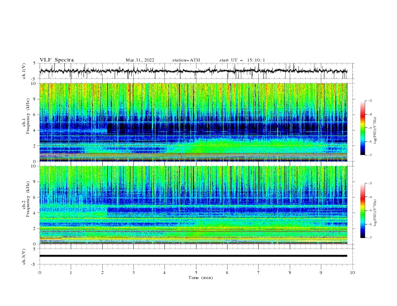The image size is (397, 306).
Task: Click the 'Time (min)' axis title
Action: (x=201, y=277)
